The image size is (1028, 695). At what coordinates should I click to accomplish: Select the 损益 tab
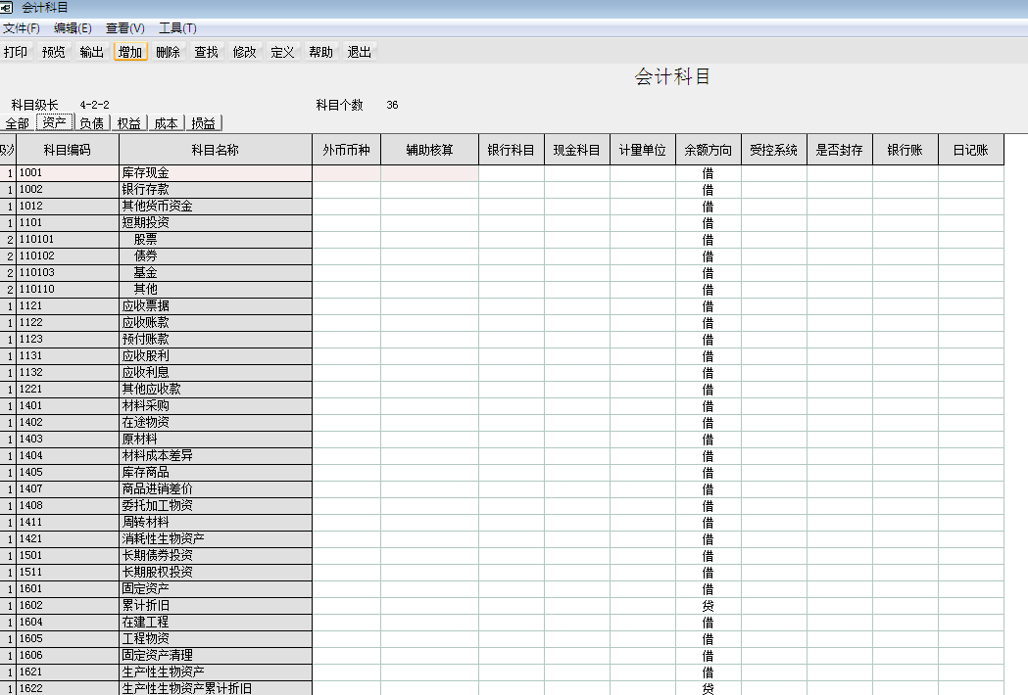tap(204, 123)
